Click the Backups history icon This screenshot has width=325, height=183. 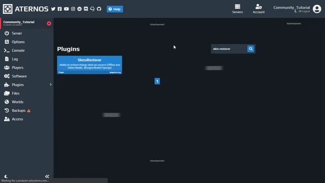7,111
